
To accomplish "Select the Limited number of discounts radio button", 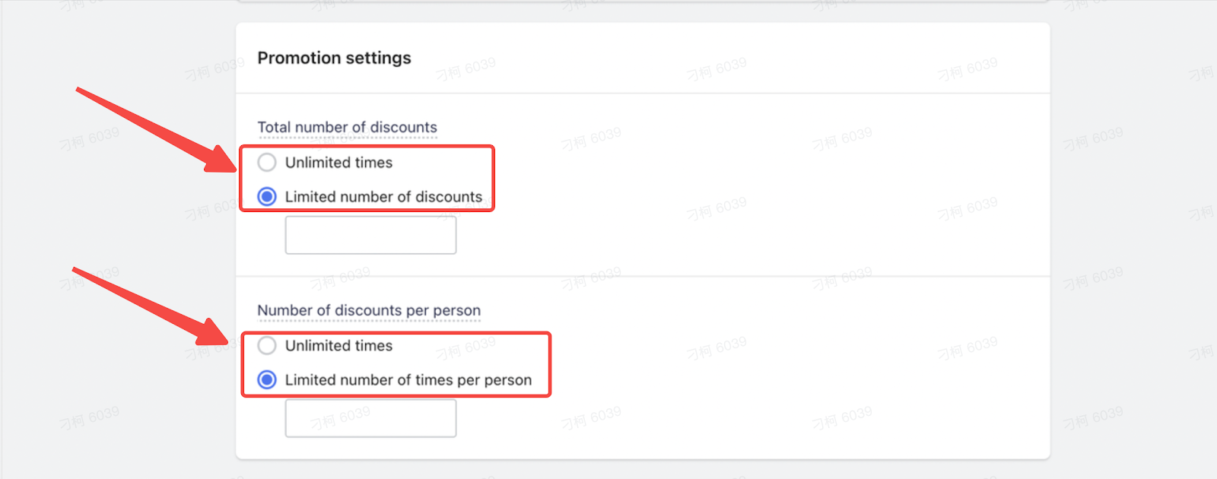I will tap(267, 196).
